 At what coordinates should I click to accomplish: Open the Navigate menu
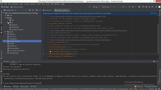(x=15, y=4)
